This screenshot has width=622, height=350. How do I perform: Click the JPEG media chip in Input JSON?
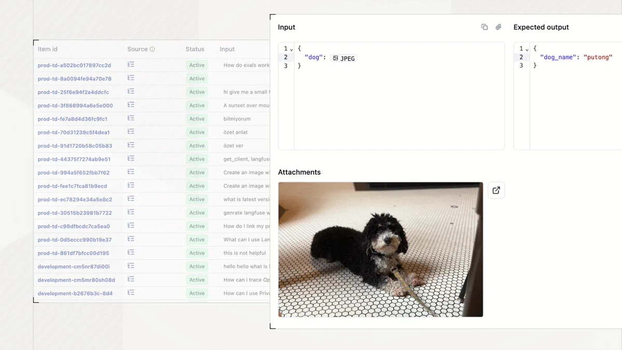[x=344, y=58]
